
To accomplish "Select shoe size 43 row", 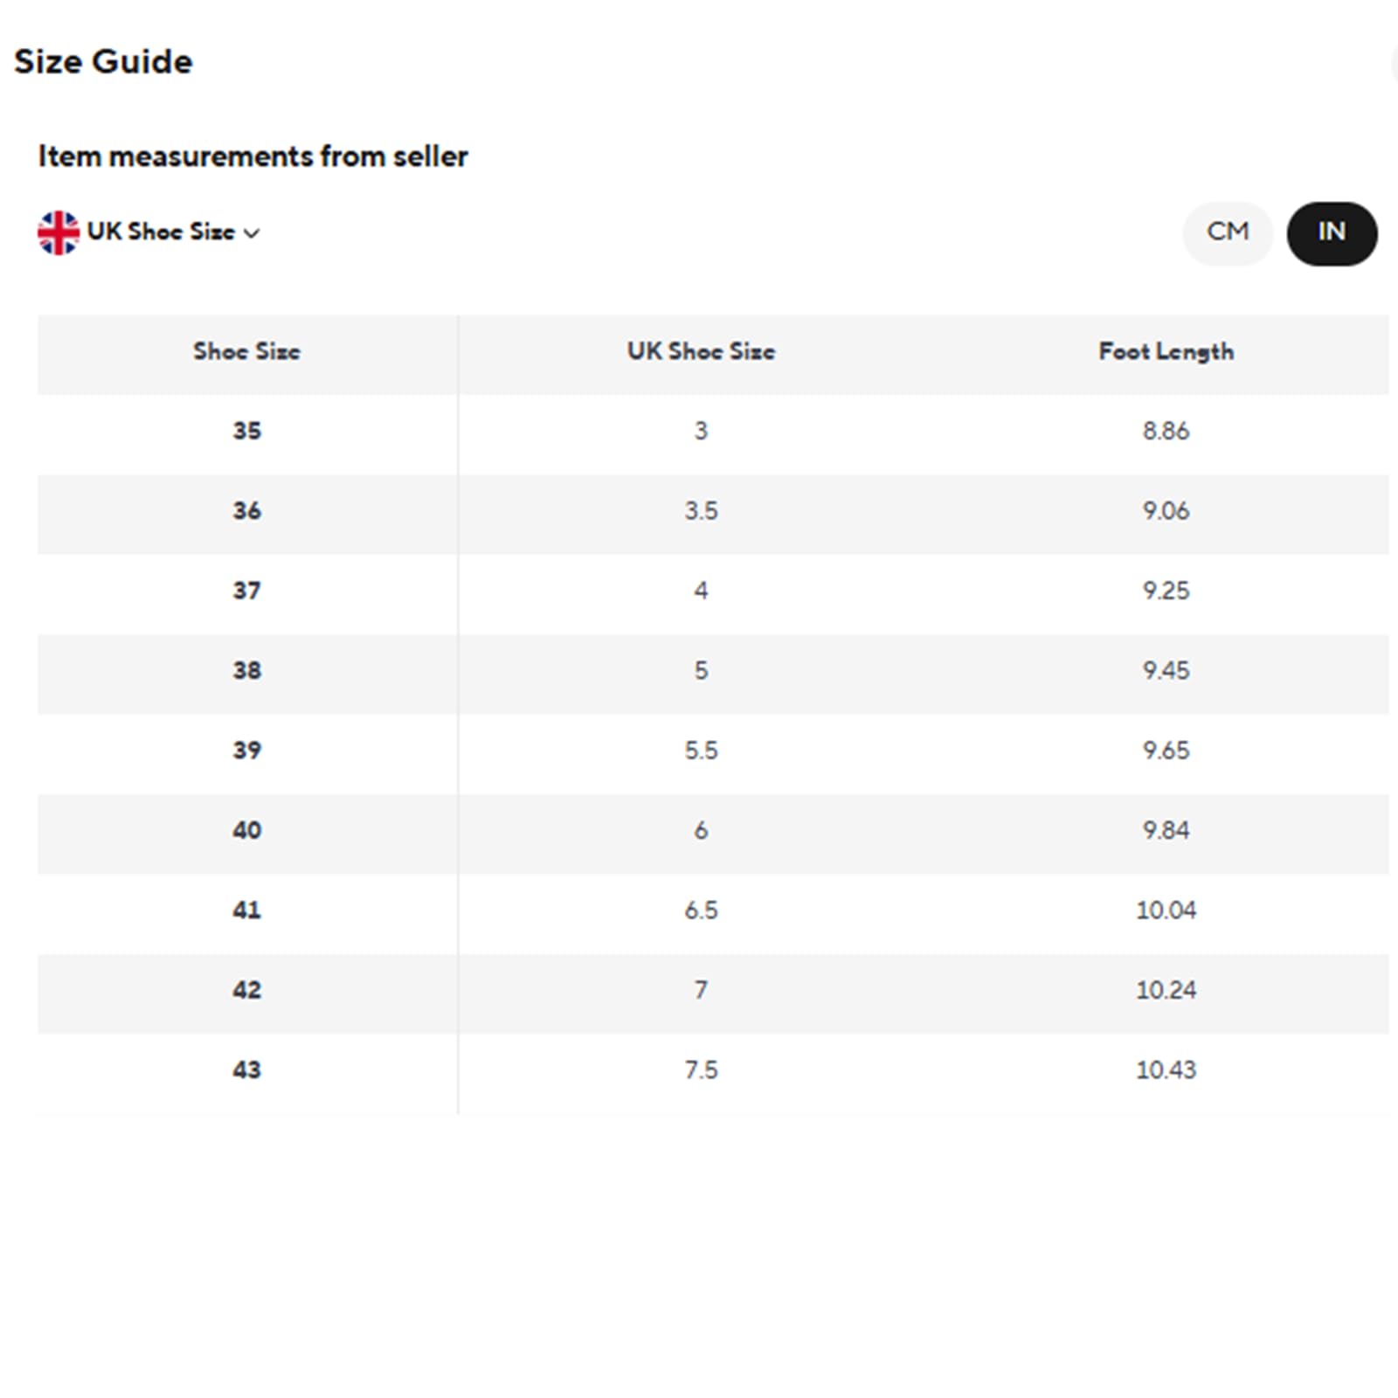I will [x=713, y=1071].
